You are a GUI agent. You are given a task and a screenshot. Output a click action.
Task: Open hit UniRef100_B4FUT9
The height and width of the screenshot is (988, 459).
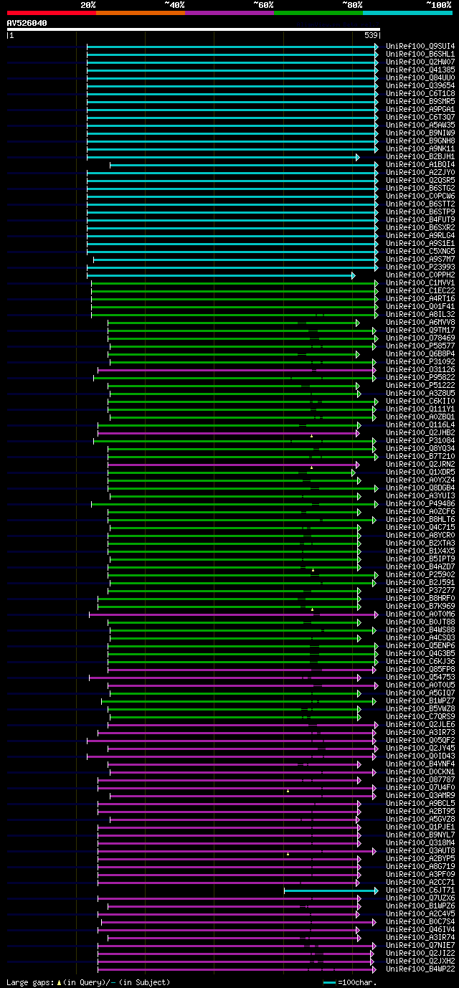(x=420, y=219)
